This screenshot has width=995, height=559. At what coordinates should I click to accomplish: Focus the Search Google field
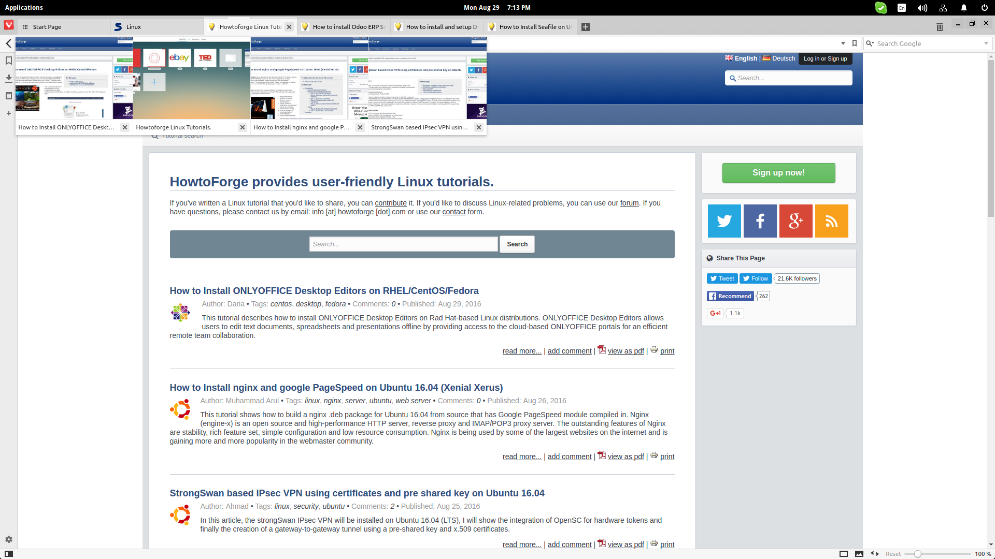click(929, 43)
